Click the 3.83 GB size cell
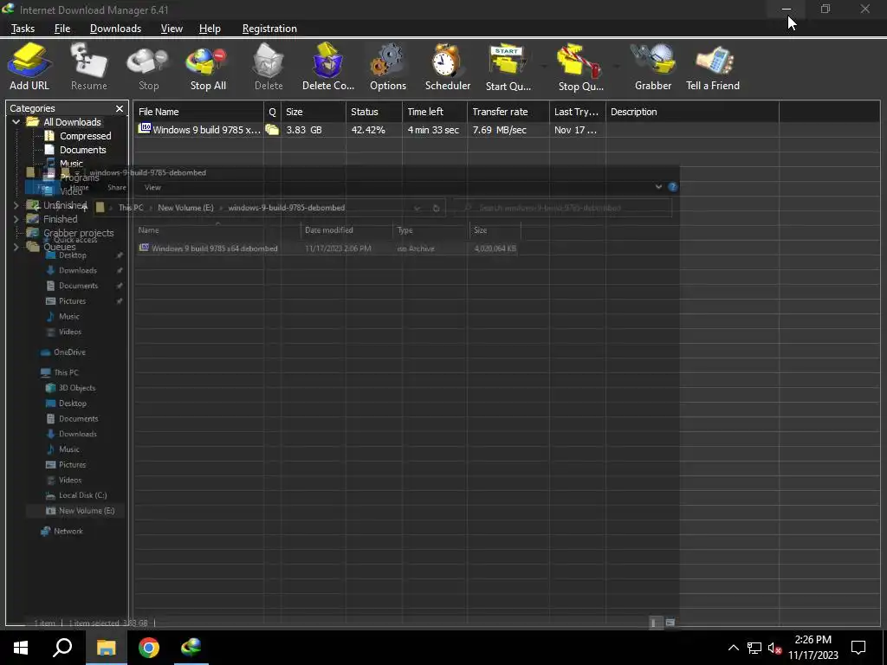Screen dimensions: 887x665 coord(304,130)
